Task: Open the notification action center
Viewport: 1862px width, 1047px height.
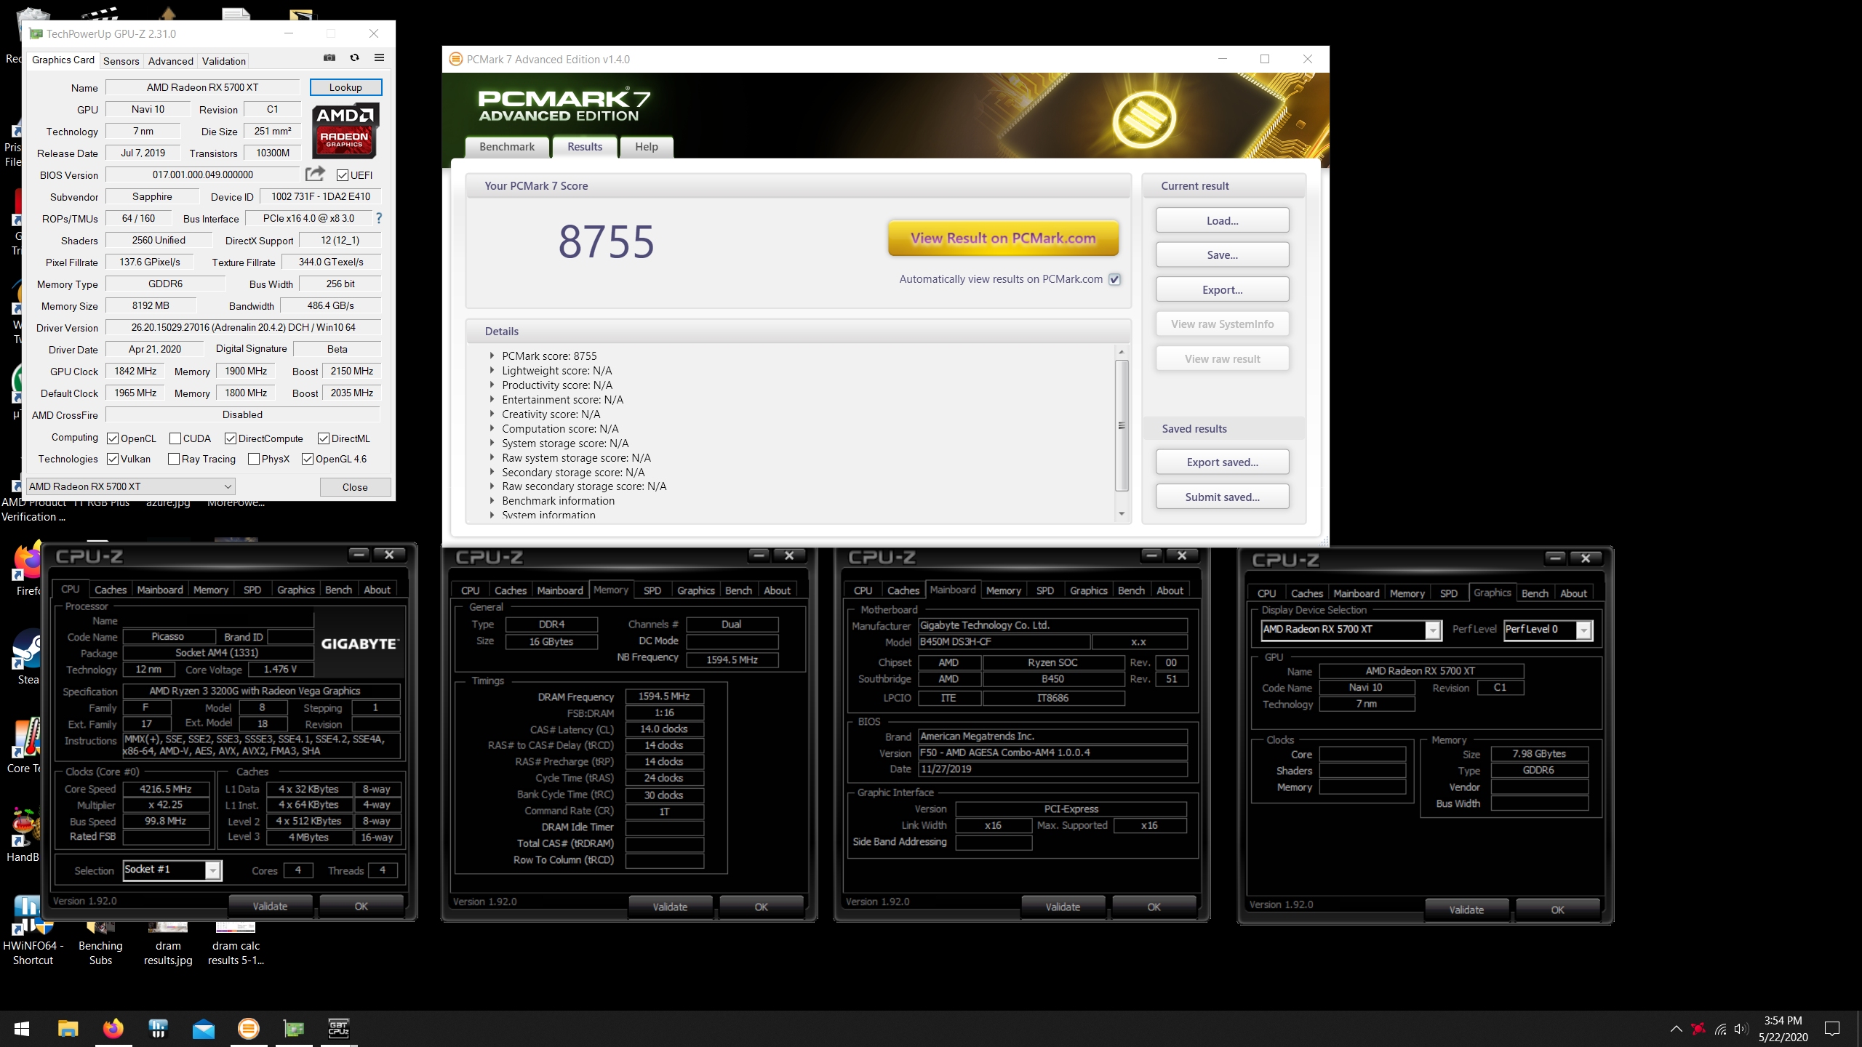Action: click(1832, 1029)
